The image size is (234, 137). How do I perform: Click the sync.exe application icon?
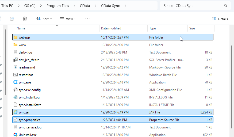point(16,82)
